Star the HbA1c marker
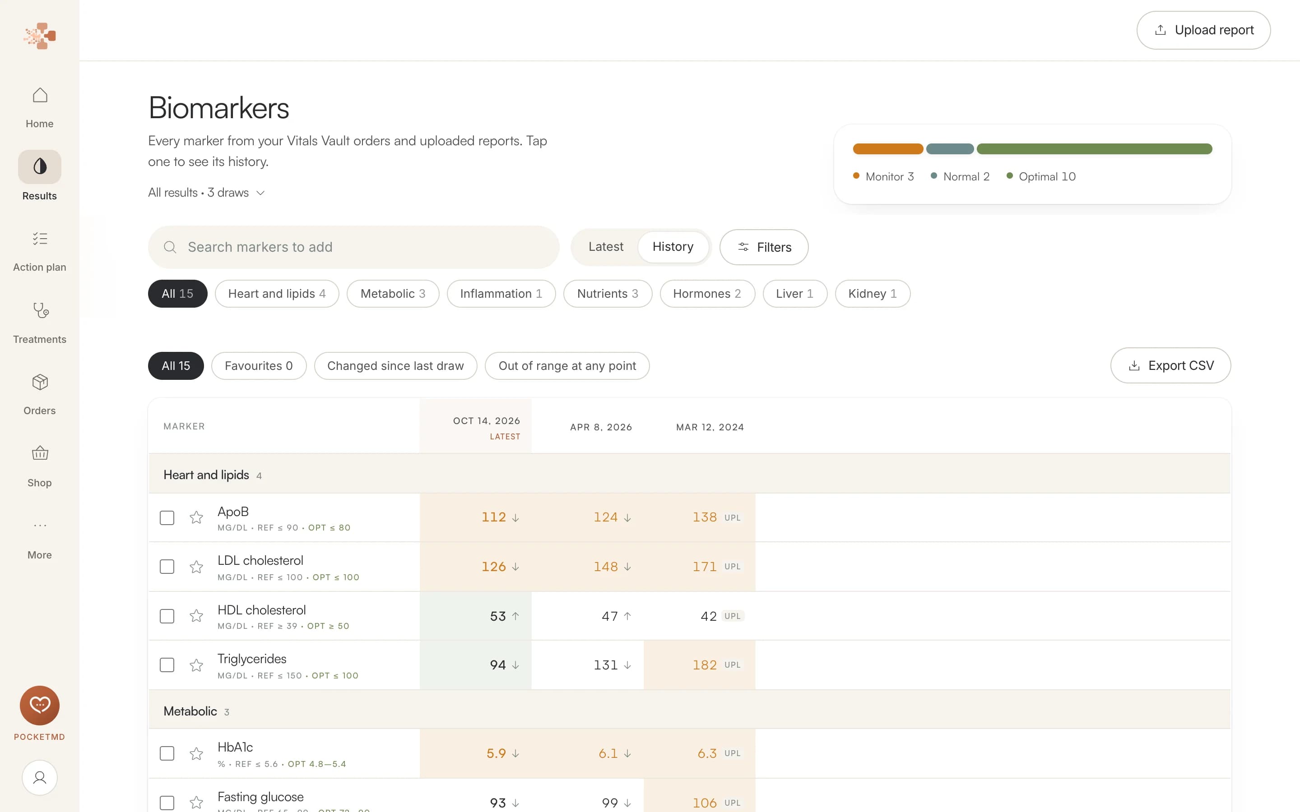1300x812 pixels. [196, 753]
